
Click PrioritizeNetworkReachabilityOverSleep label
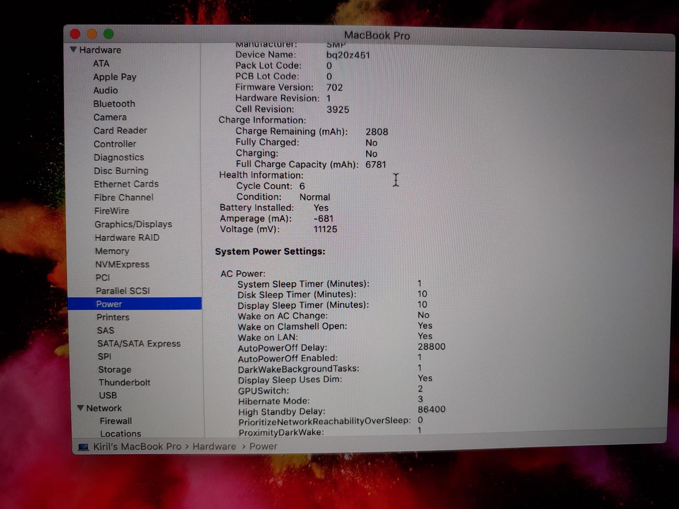pos(324,421)
